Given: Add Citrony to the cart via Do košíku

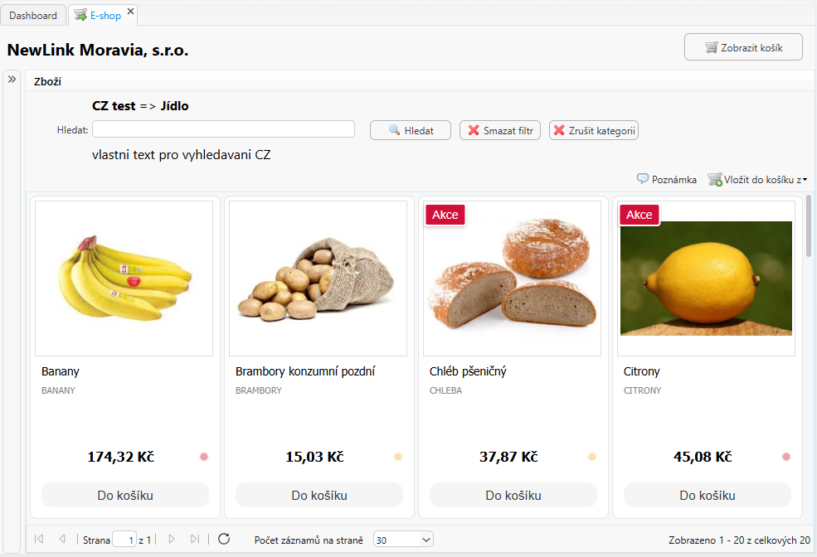Looking at the screenshot, I should (x=706, y=495).
